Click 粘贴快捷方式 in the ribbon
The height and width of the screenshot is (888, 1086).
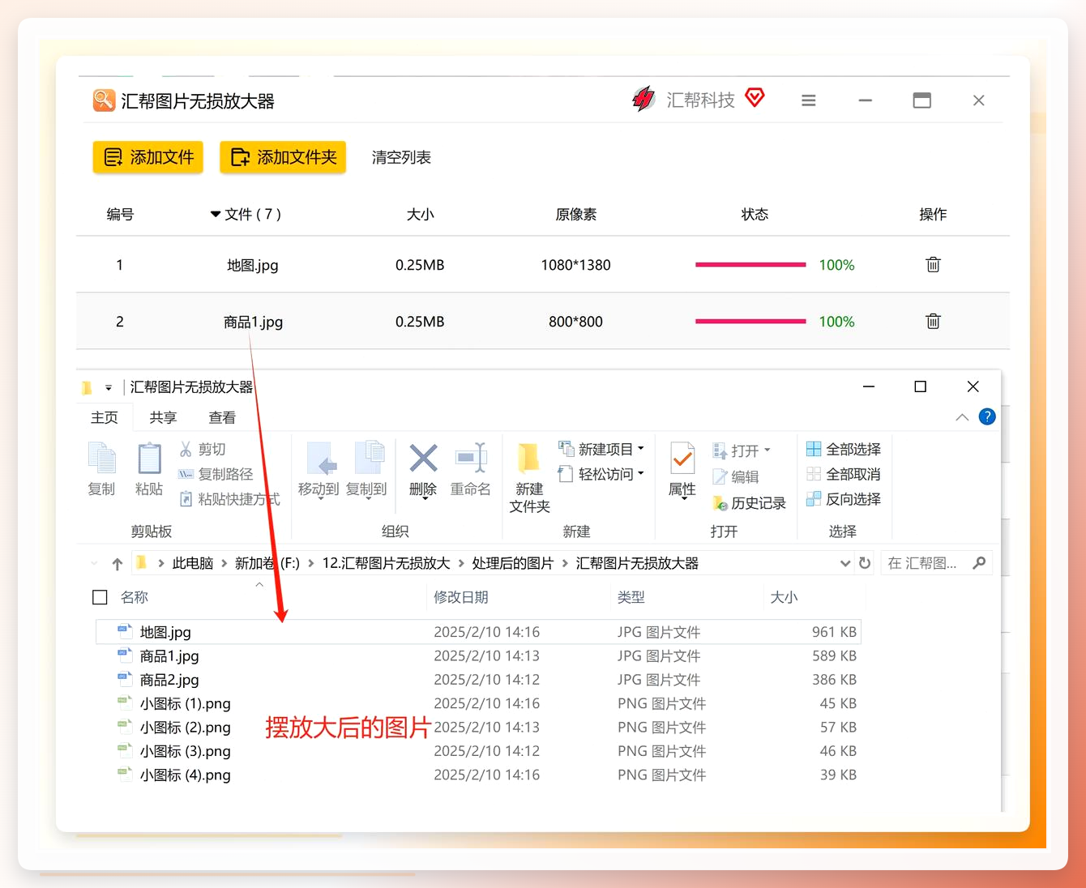tap(229, 499)
